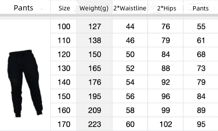Click the 2*Hips column header
This screenshot has height=131, width=218.
167,8
